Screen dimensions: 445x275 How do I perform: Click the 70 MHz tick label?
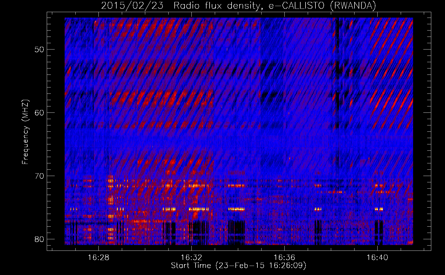pos(39,176)
